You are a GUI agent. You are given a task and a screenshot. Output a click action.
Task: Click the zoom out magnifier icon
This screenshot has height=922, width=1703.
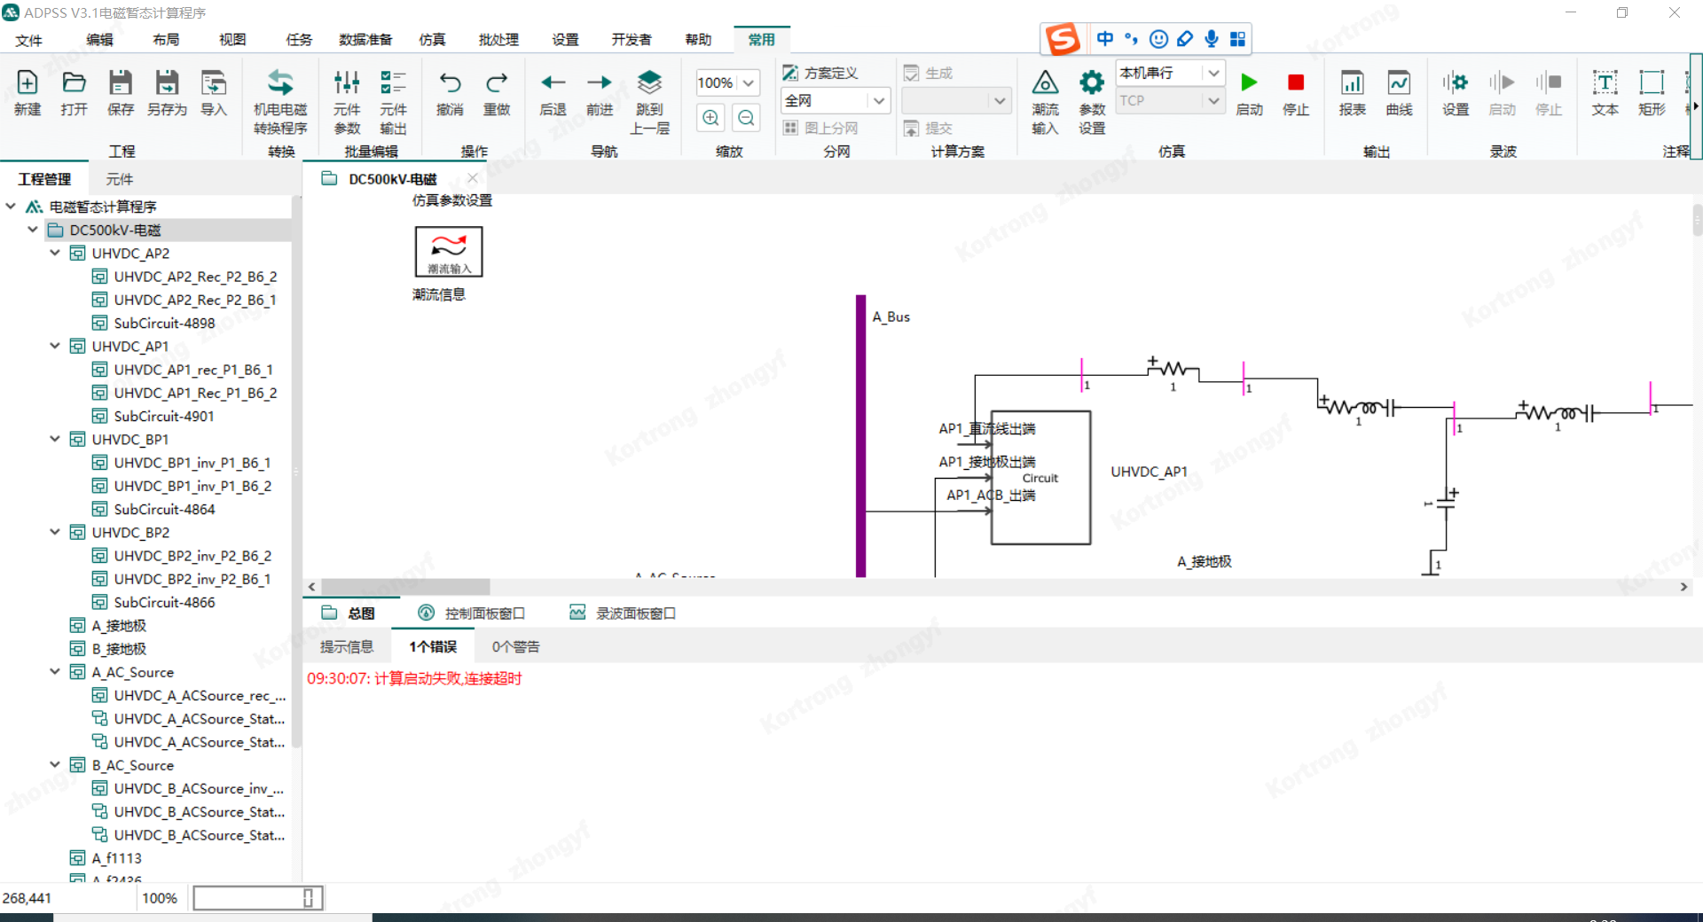[747, 118]
